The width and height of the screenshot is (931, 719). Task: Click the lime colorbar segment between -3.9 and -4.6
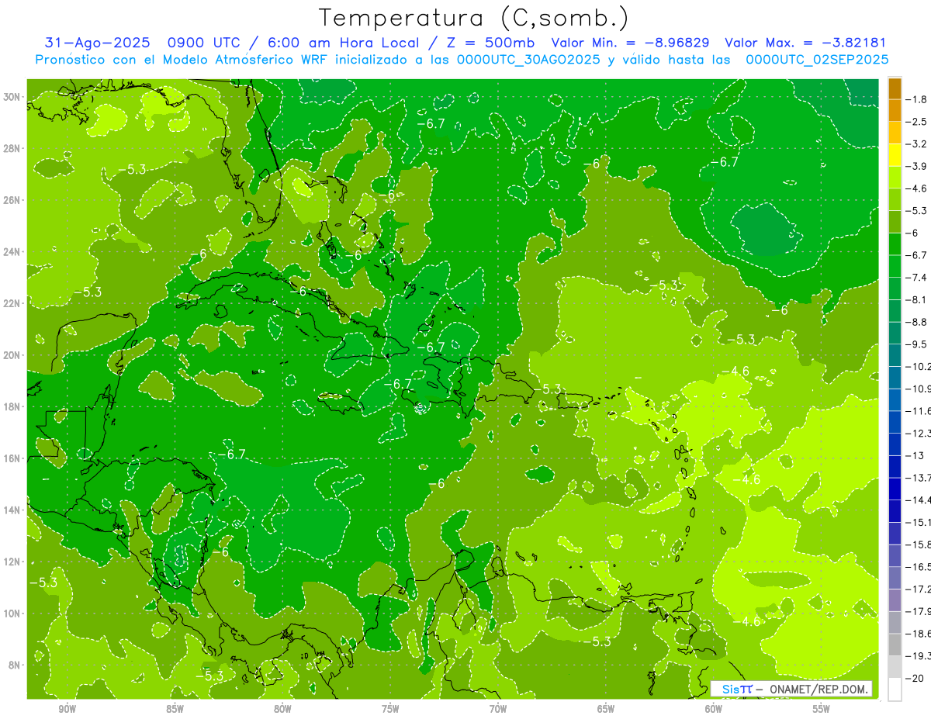pos(895,178)
